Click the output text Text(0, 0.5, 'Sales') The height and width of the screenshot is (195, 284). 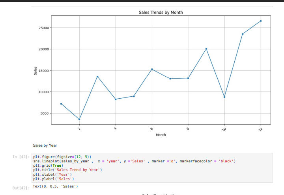click(x=55, y=186)
